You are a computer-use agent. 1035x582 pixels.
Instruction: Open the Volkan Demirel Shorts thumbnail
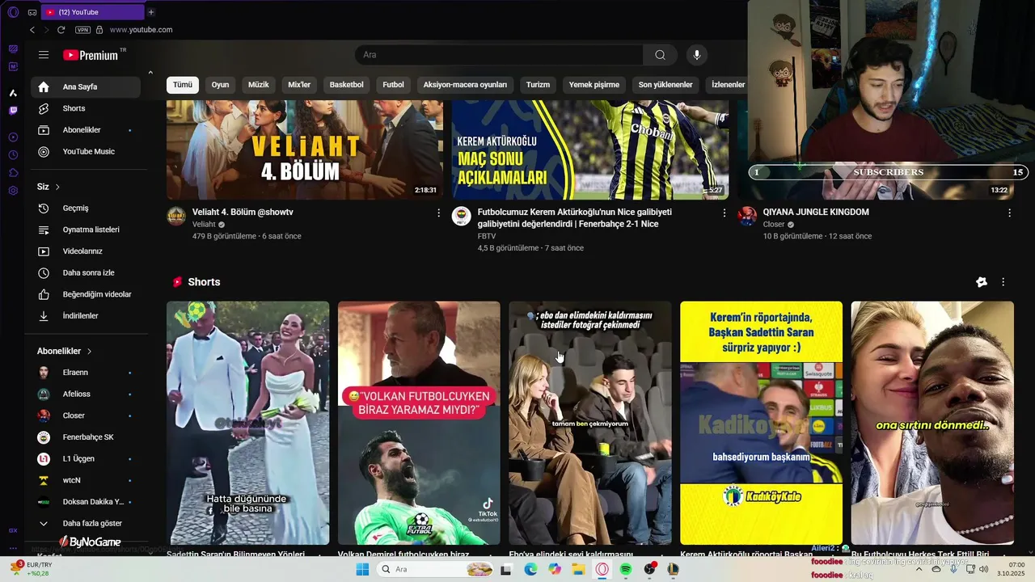pyautogui.click(x=419, y=423)
